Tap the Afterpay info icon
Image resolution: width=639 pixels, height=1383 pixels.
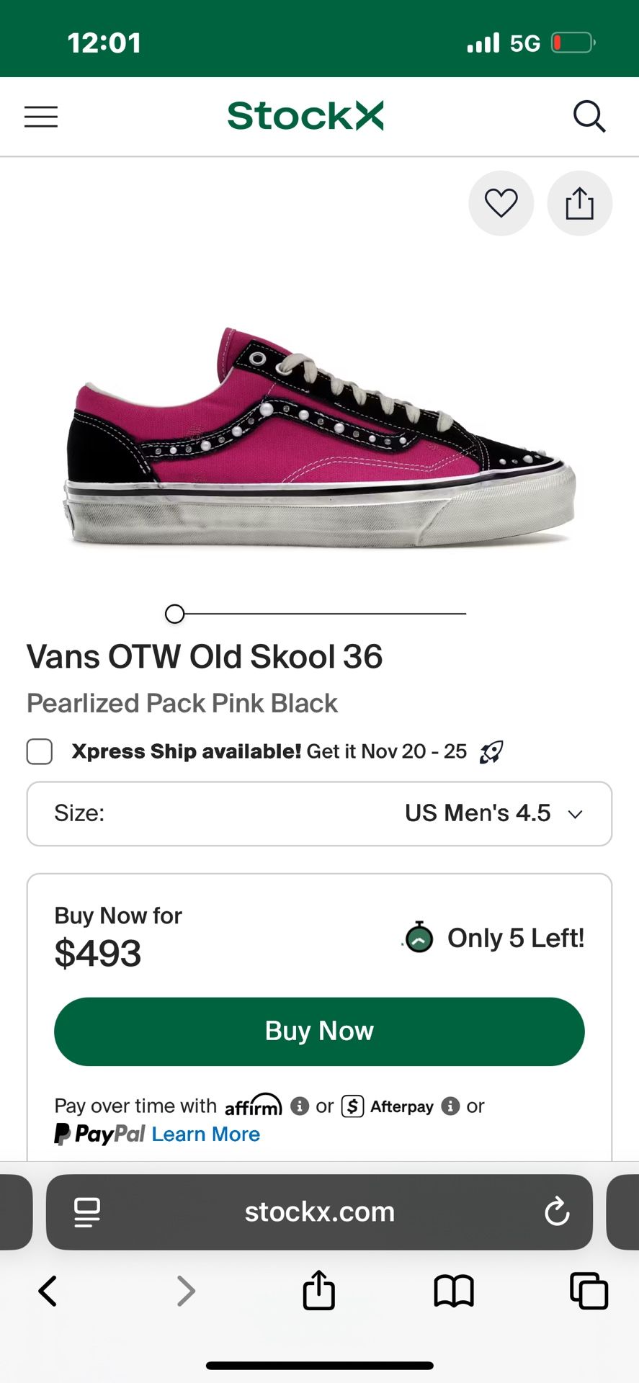pos(451,1106)
